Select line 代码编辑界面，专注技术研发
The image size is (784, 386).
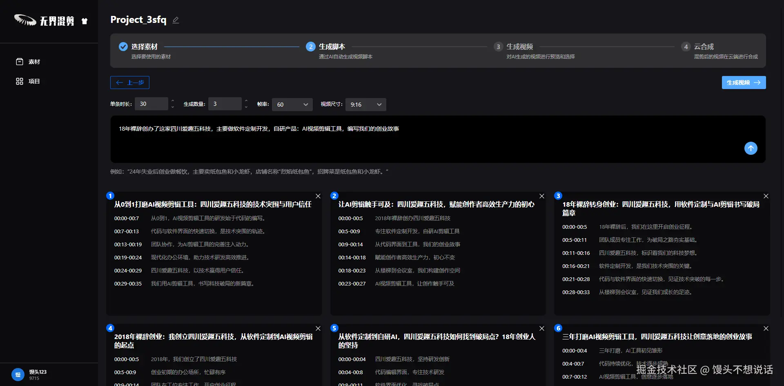coord(410,373)
